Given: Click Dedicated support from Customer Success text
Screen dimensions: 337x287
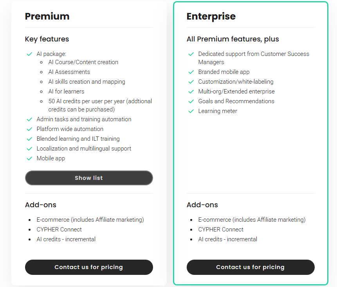Looking at the screenshot, I should (253, 54).
